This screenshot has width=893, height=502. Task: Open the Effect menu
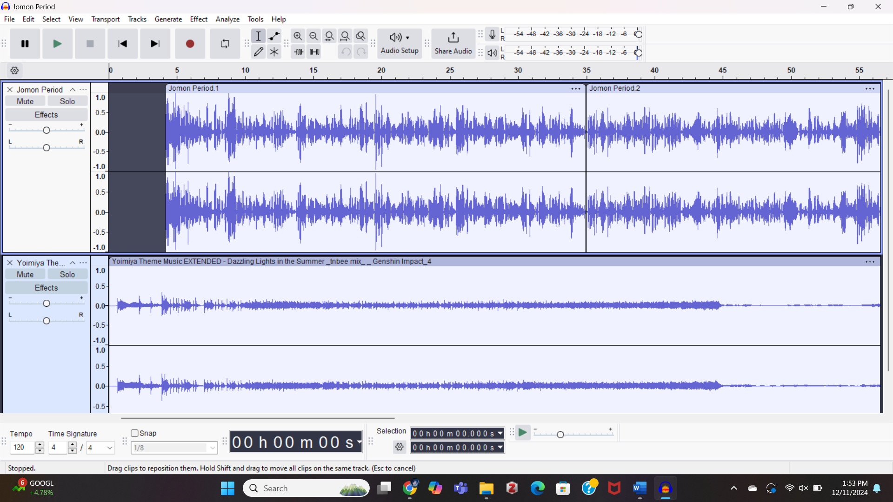(x=199, y=19)
